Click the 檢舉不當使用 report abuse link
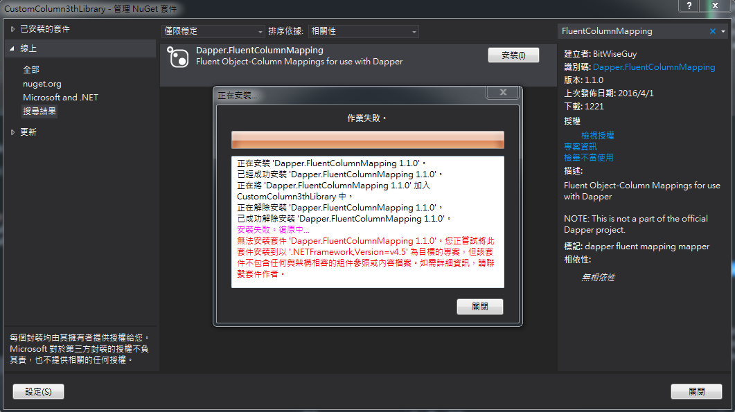 pos(589,158)
